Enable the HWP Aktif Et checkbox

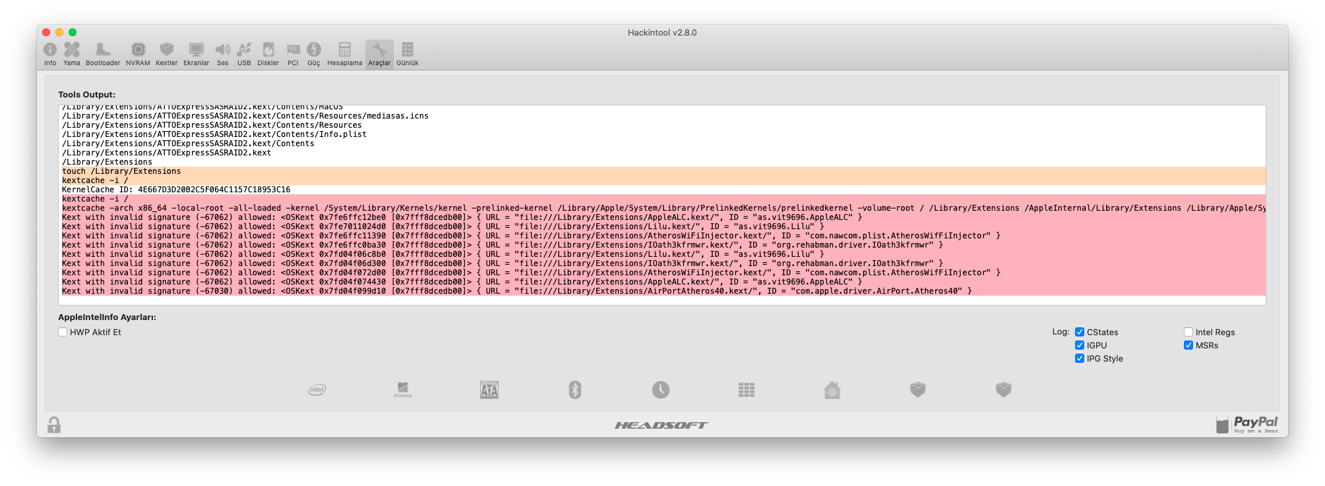[x=63, y=333]
